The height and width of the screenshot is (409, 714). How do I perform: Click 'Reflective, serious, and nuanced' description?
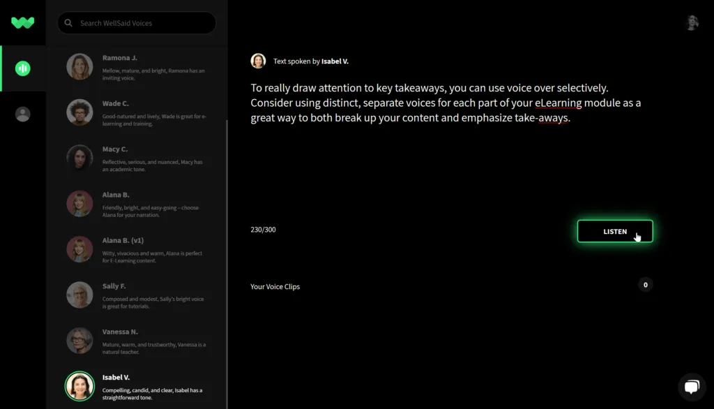point(153,165)
